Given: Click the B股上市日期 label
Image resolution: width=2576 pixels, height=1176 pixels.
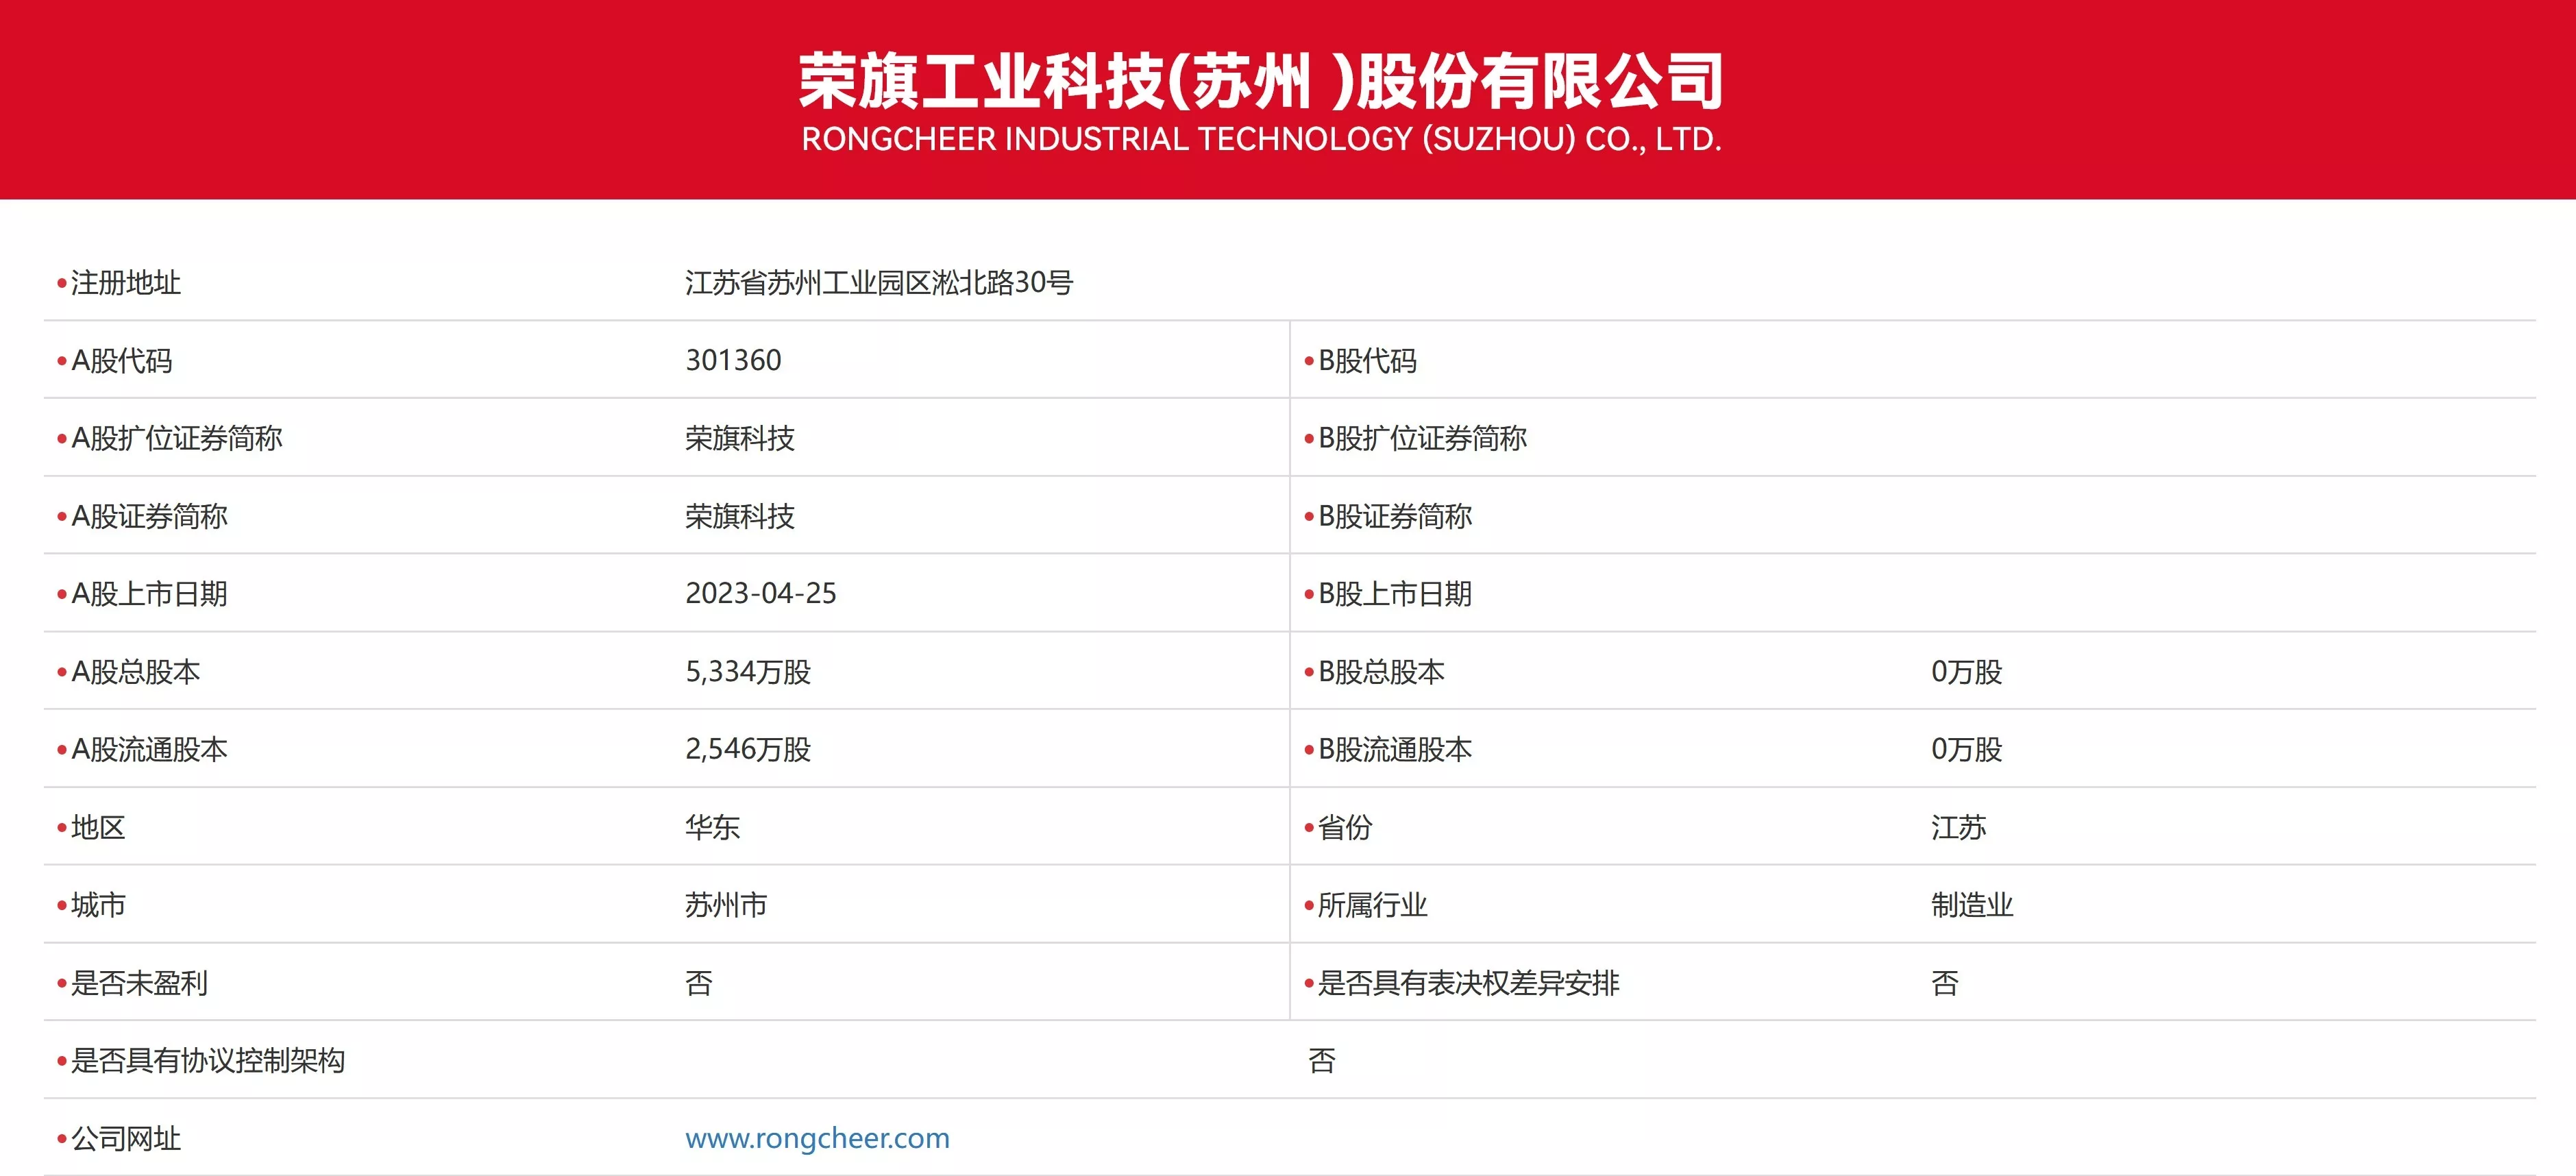Looking at the screenshot, I should pyautogui.click(x=1395, y=594).
